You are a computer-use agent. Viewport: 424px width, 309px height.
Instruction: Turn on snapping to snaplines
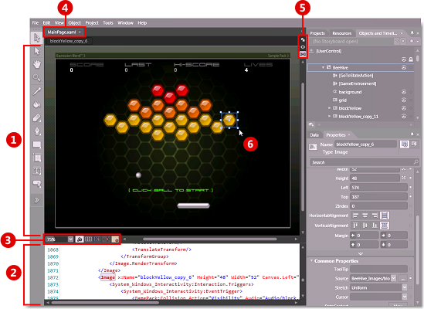pos(106,239)
